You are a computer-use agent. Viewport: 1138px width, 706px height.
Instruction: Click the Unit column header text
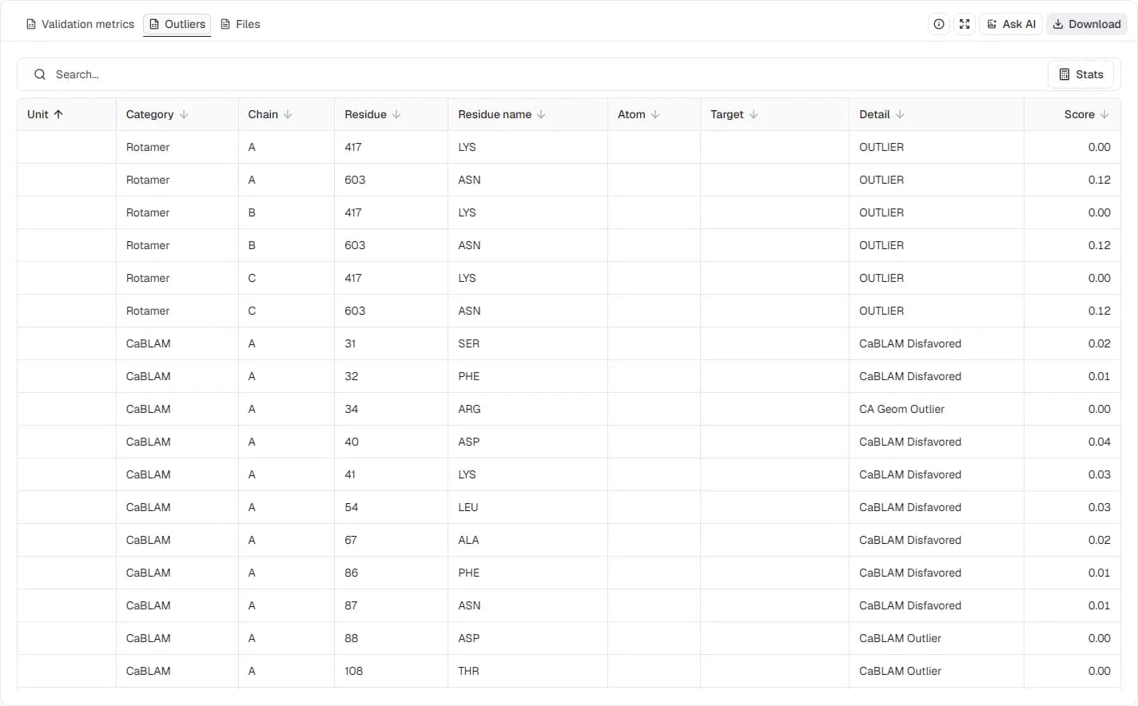point(38,114)
